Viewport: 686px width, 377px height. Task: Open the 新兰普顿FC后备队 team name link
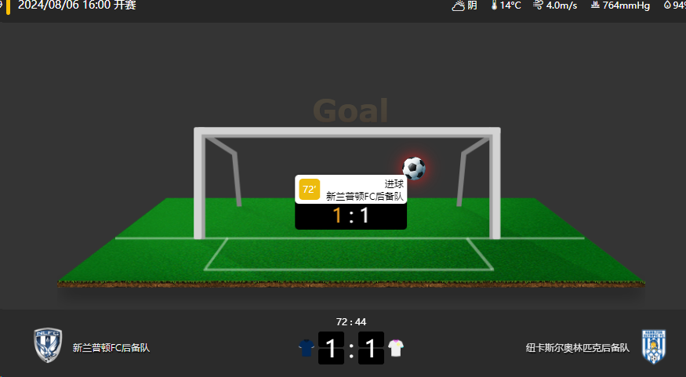(x=111, y=348)
